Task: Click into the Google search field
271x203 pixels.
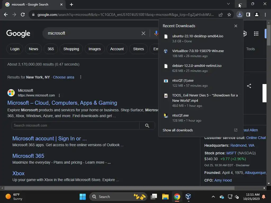Action: tap(93, 33)
